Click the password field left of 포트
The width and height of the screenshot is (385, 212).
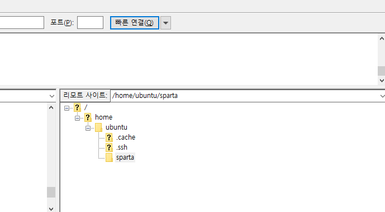(22, 22)
